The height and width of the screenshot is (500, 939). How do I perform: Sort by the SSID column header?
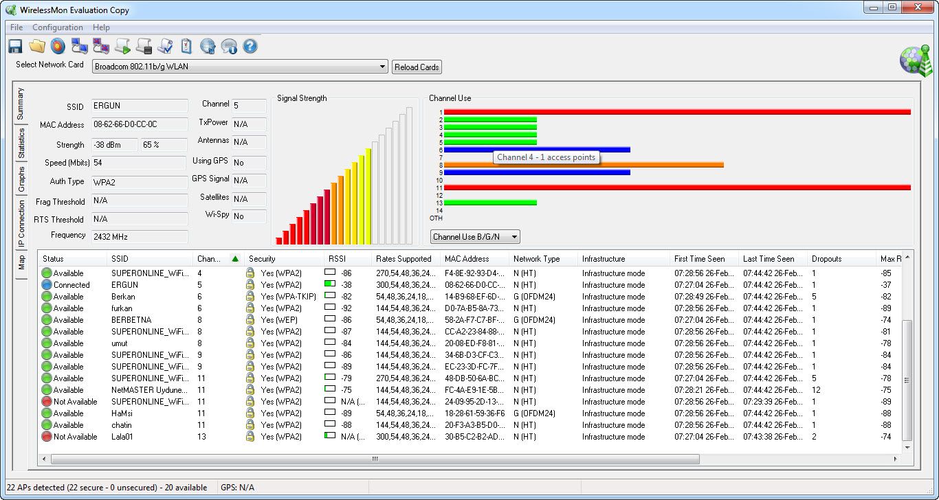[149, 259]
